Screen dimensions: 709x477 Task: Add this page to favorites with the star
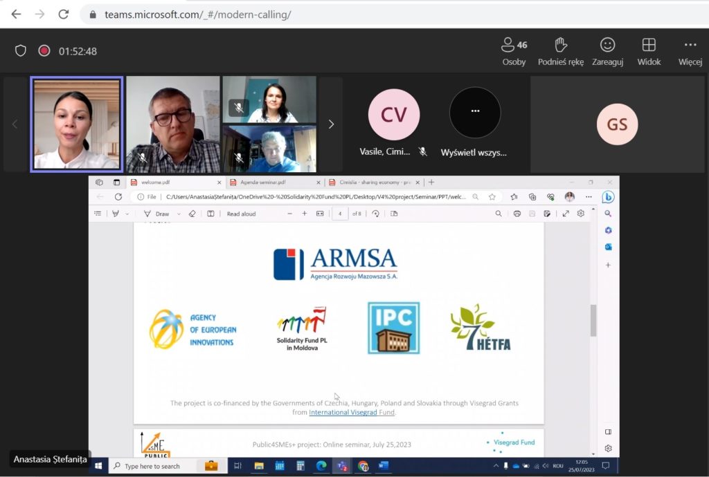[492, 197]
